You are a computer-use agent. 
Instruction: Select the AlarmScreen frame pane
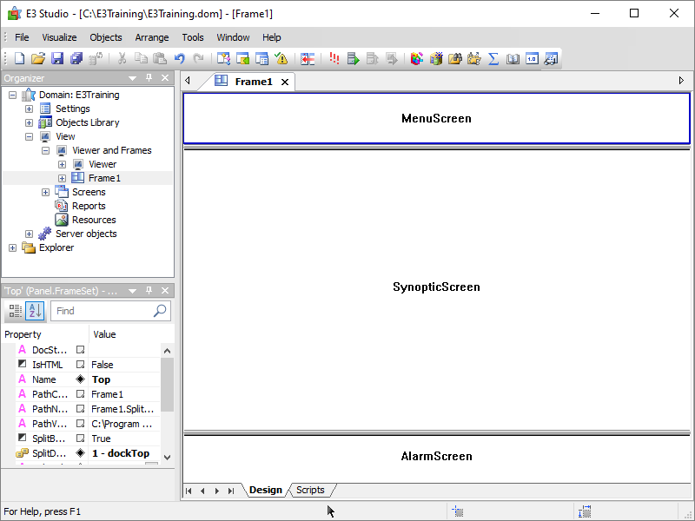[436, 457]
